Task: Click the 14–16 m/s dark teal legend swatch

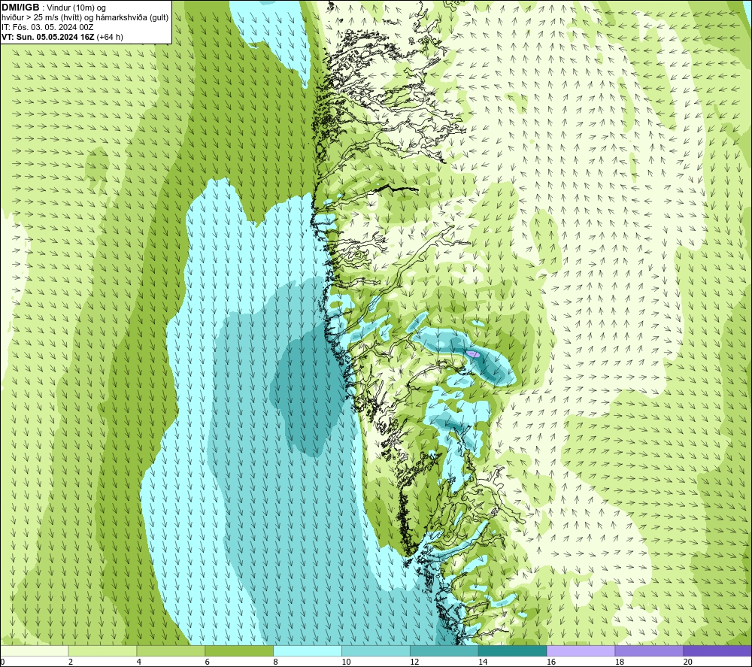Action: pos(513,651)
